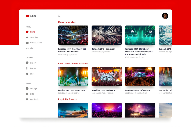
Task: Open Lost Lands Music Festival channel under Aftermovie
Action: coord(136,93)
